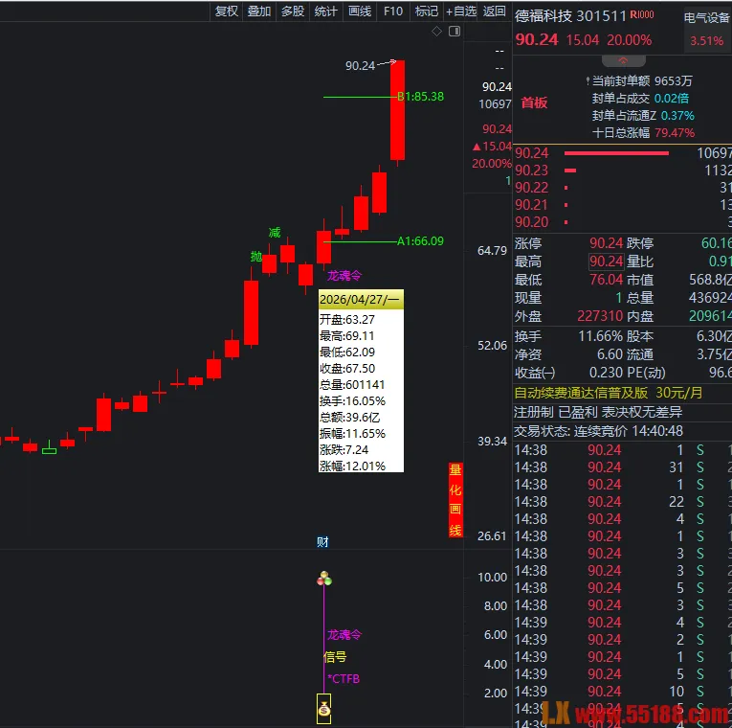
Task: Click the *CTFB indicator label
Action: [x=344, y=678]
